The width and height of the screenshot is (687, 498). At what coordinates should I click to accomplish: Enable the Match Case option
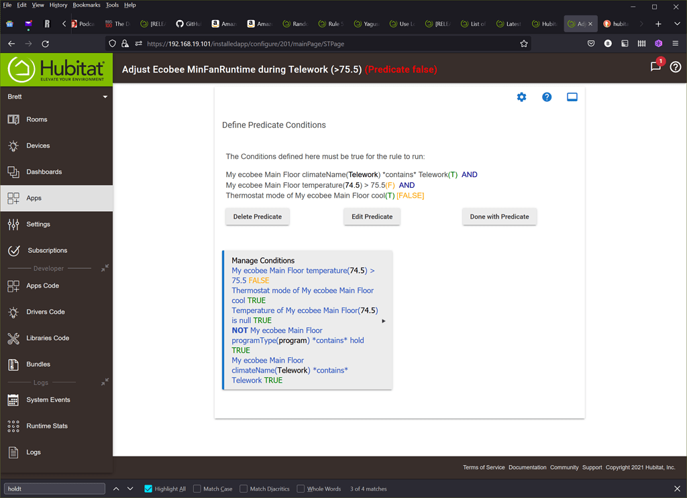197,489
